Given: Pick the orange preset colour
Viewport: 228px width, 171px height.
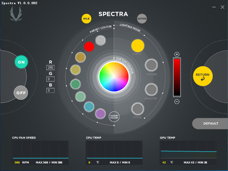Looking at the screenshot, I should pyautogui.click(x=81, y=57).
